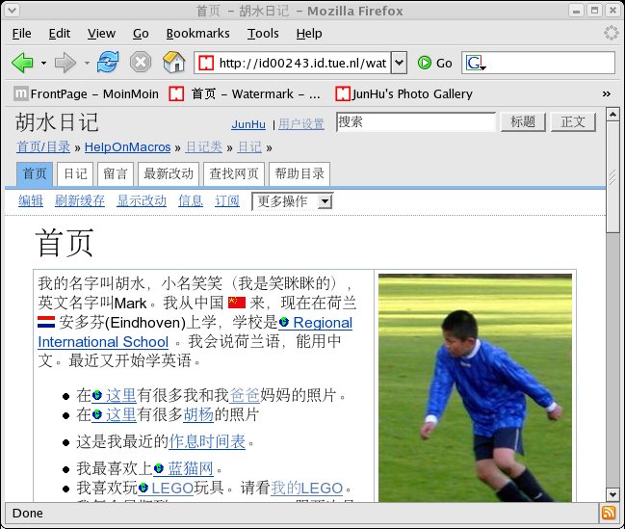Click the Google search engine icon
625x529 pixels.
[x=476, y=63]
